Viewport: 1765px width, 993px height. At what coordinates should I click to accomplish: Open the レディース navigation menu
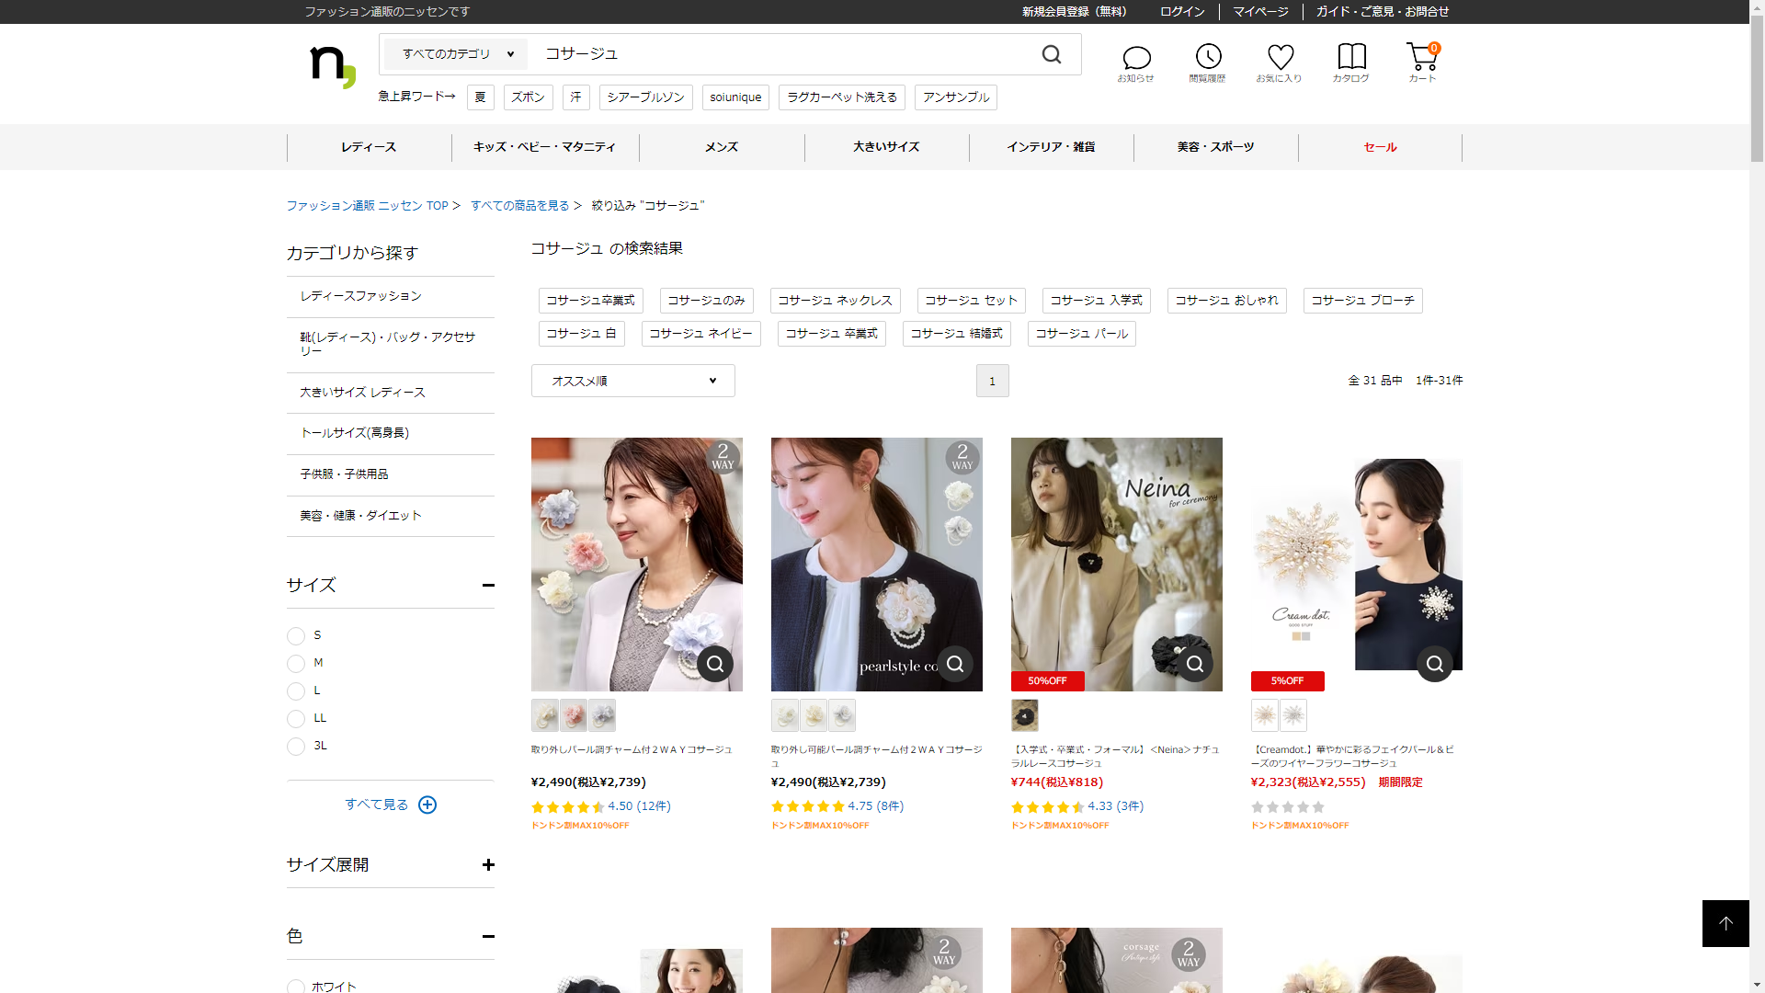pos(369,147)
